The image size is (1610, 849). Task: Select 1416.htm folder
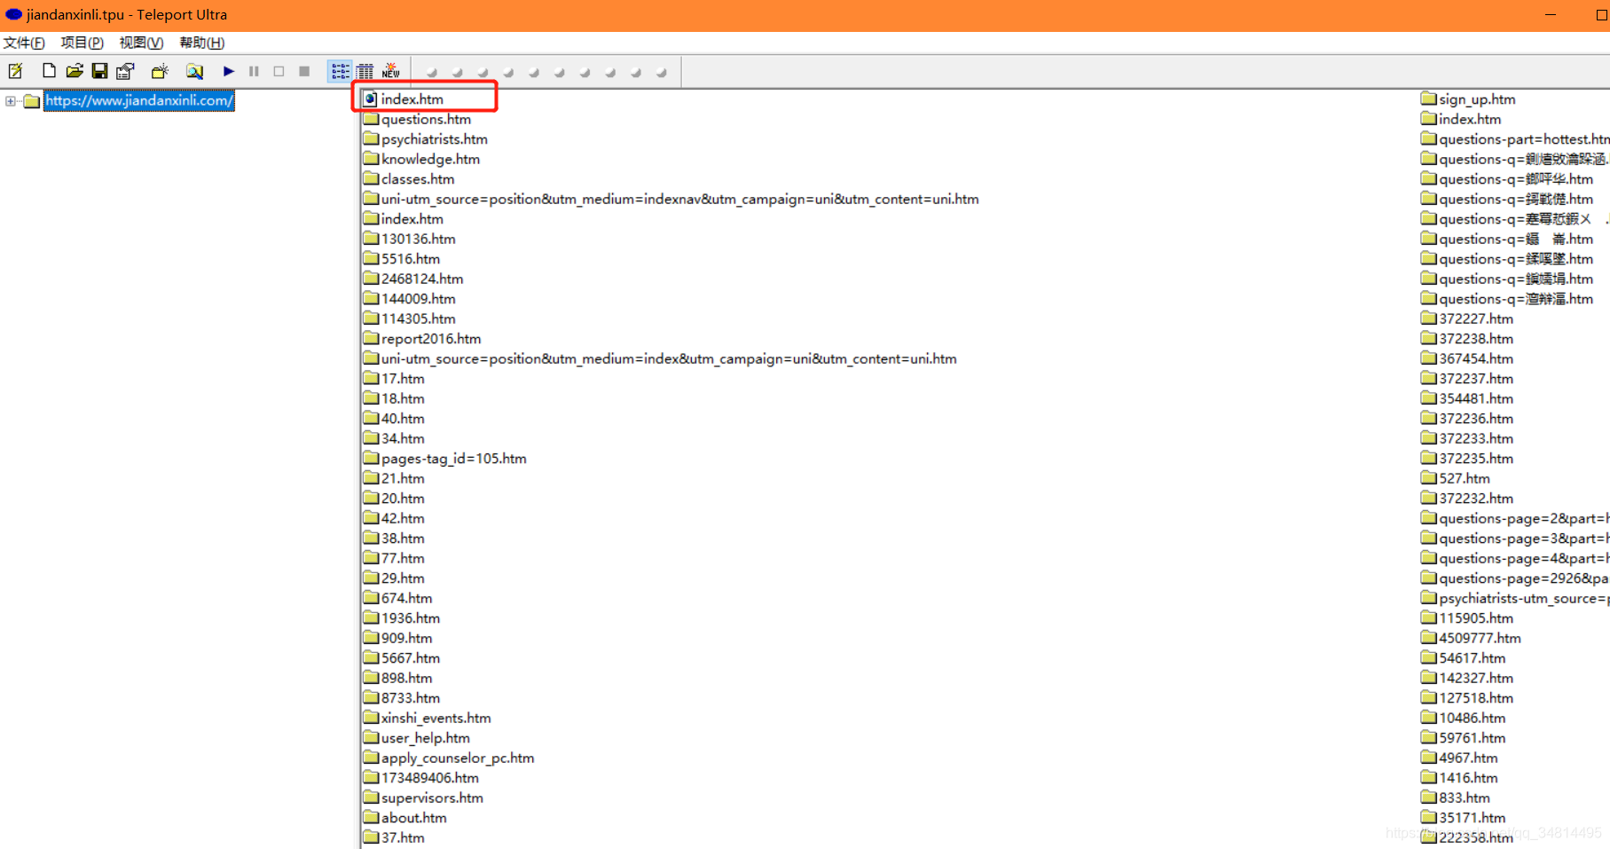[x=1468, y=778]
